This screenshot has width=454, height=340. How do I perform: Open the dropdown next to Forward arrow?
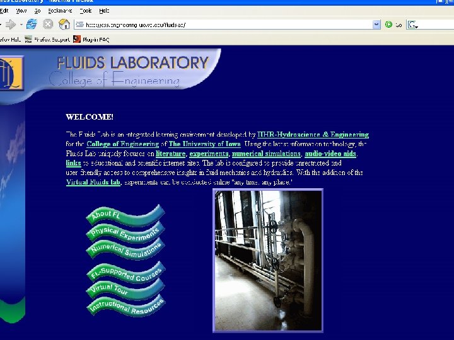[21, 25]
